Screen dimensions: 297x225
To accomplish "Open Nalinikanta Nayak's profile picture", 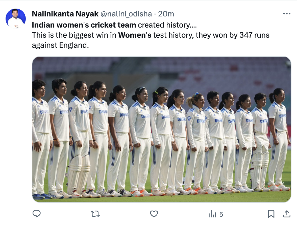I will 16,19.
